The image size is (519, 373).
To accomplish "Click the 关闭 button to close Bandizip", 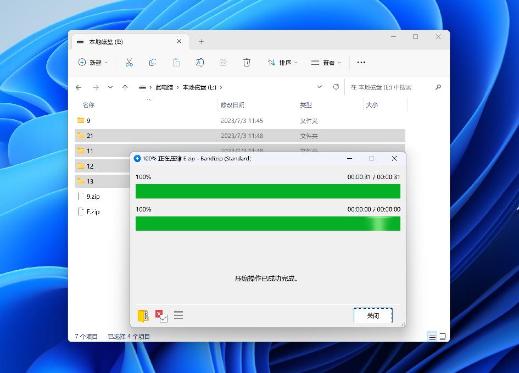I will [373, 315].
